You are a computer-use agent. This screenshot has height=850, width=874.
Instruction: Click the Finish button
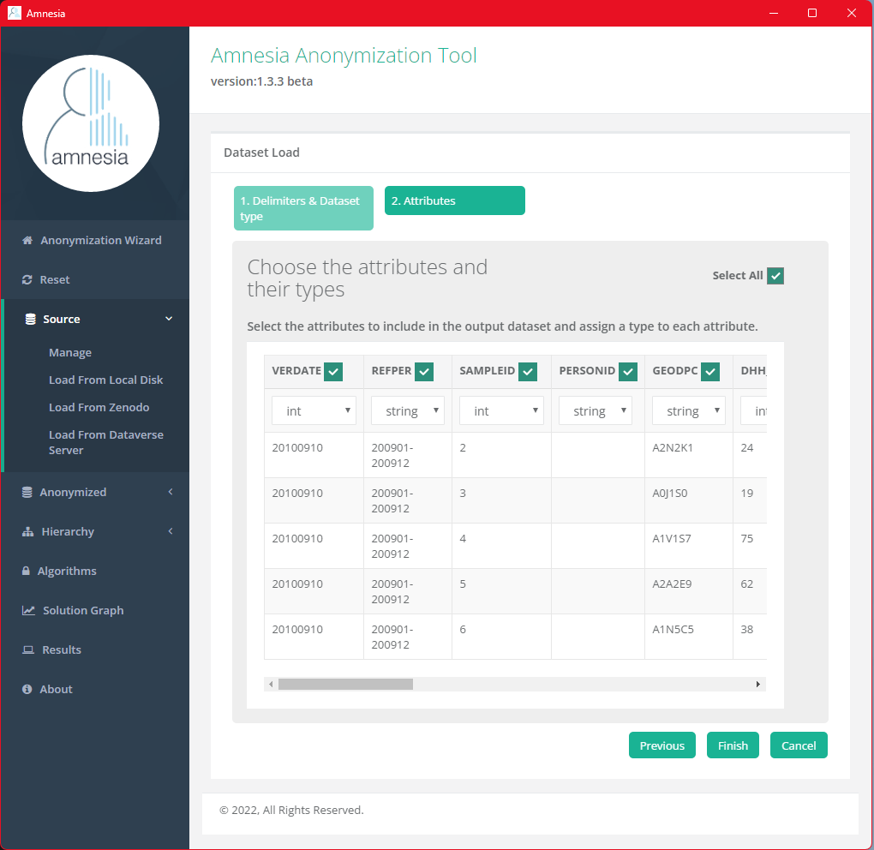(733, 745)
